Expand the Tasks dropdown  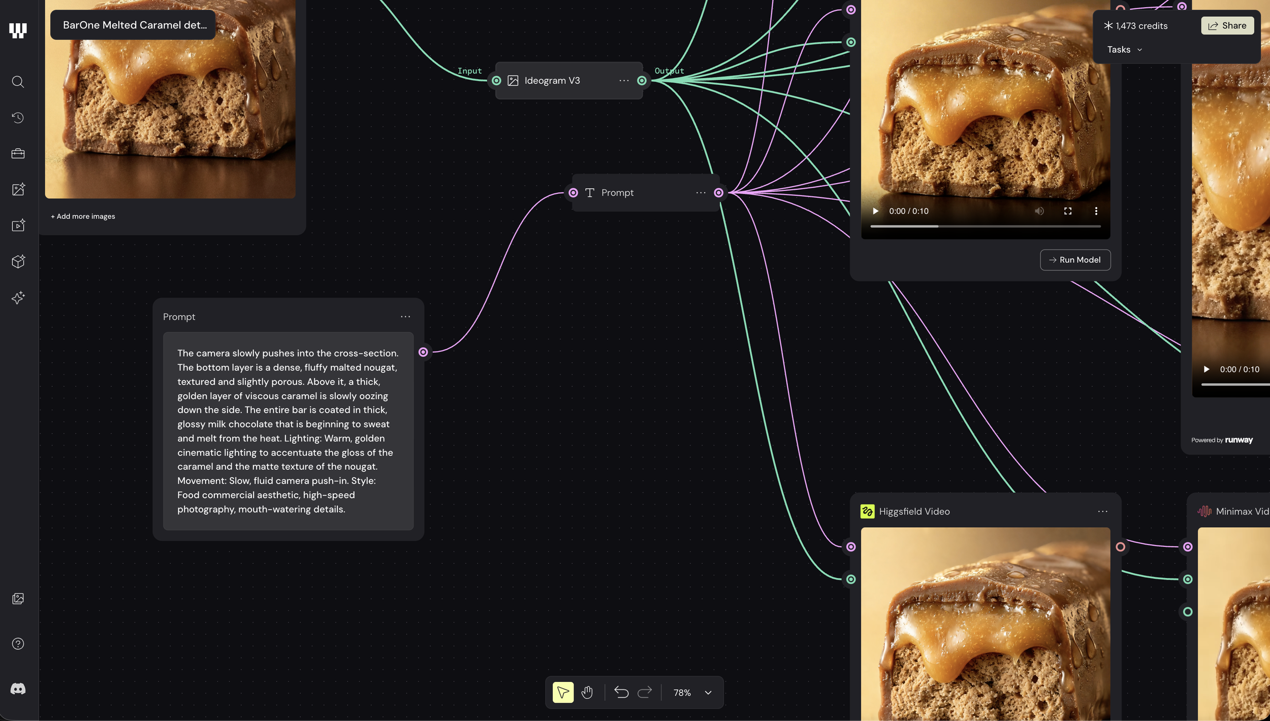1124,50
